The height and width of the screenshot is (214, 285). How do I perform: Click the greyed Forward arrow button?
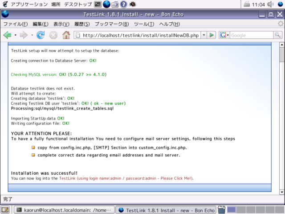click(24, 35)
